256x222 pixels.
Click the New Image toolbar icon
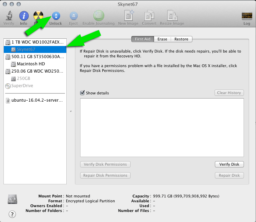click(129, 15)
